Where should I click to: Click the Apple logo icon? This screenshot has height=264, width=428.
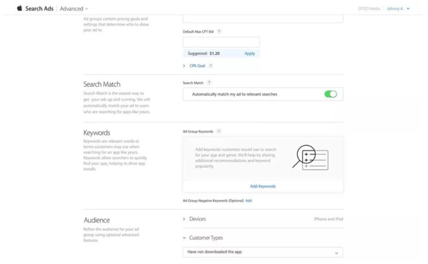tap(20, 8)
